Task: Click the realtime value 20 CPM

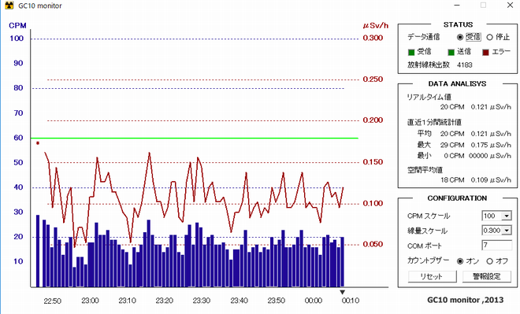Action: 452,107
